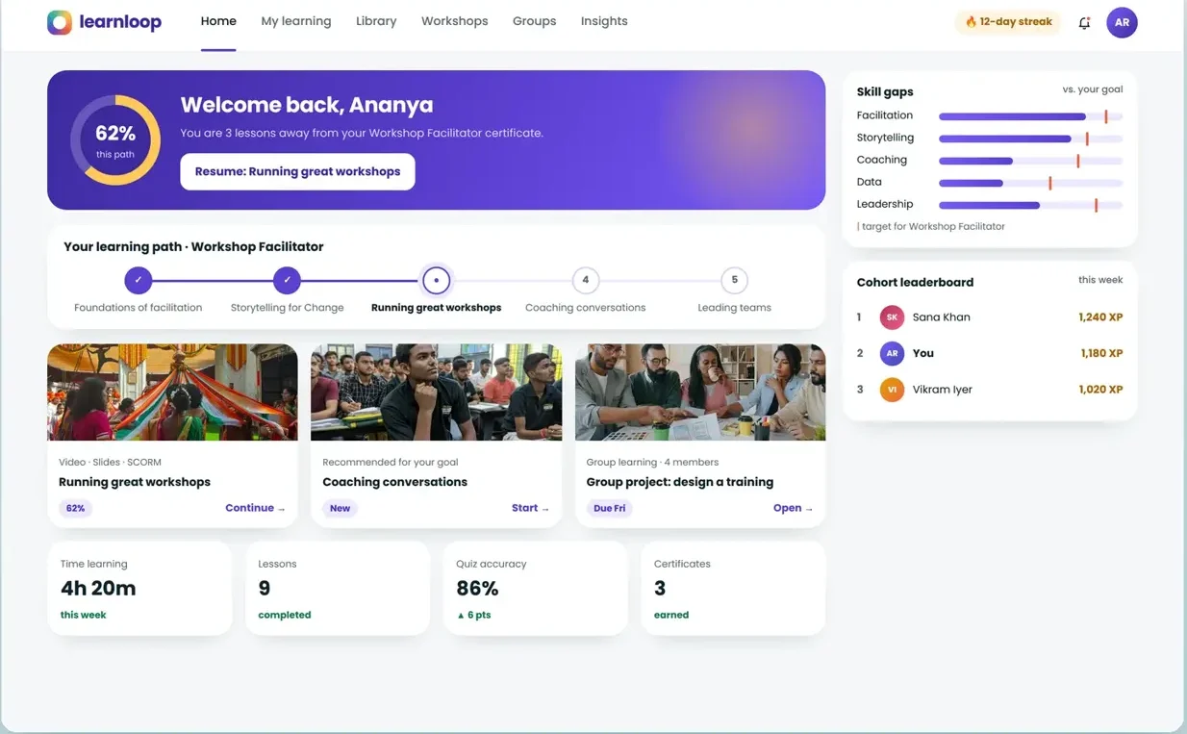The height and width of the screenshot is (734, 1187).
Task: Click the 62% badge on workshops card
Action: pos(75,508)
